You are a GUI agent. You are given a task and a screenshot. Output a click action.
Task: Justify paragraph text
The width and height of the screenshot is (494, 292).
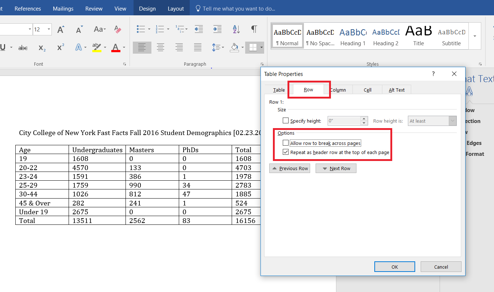[198, 47]
